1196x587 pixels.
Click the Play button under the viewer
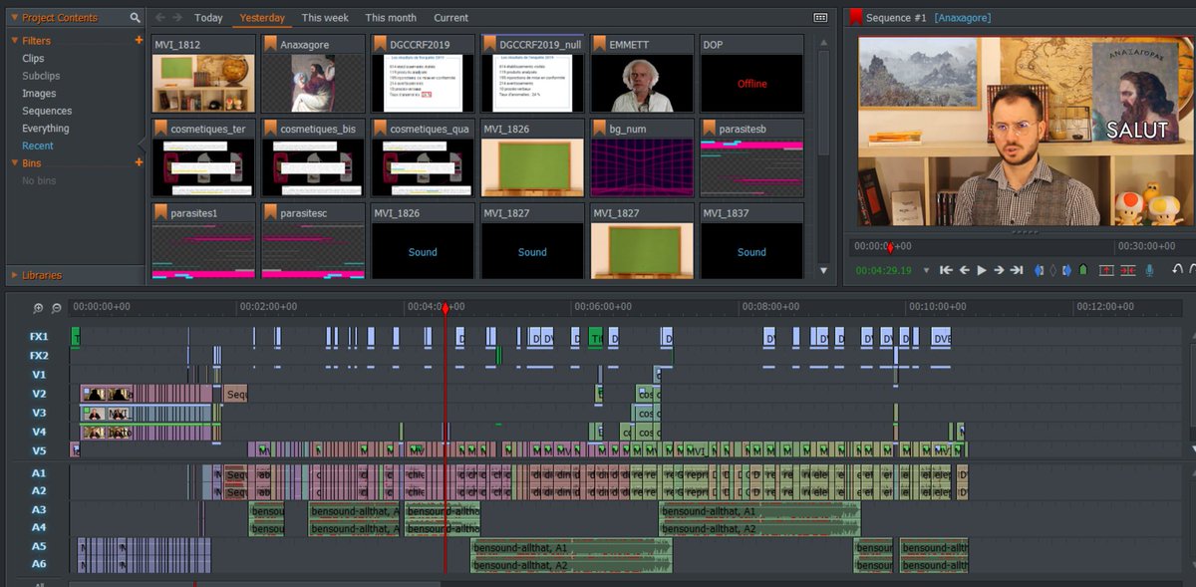pyautogui.click(x=982, y=269)
